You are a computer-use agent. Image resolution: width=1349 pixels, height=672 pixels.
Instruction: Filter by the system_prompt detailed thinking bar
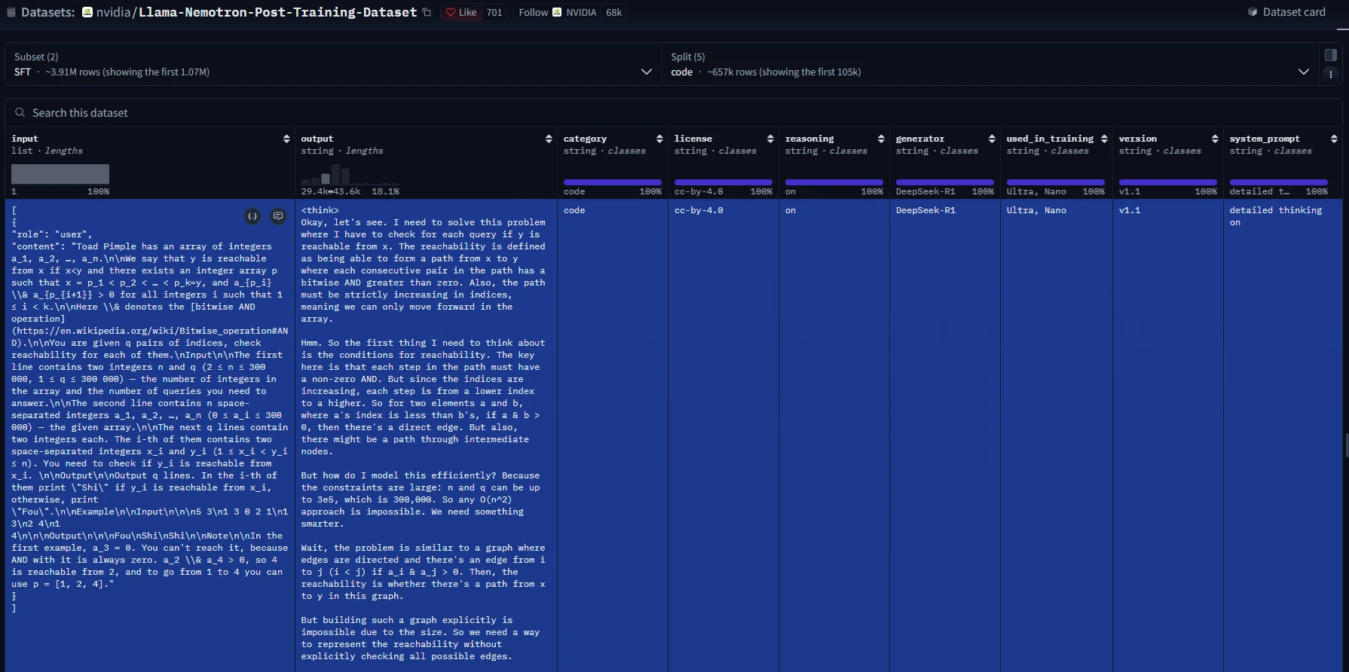point(1279,182)
